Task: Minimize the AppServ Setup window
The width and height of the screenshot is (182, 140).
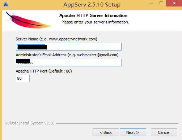Action: coord(152,4)
